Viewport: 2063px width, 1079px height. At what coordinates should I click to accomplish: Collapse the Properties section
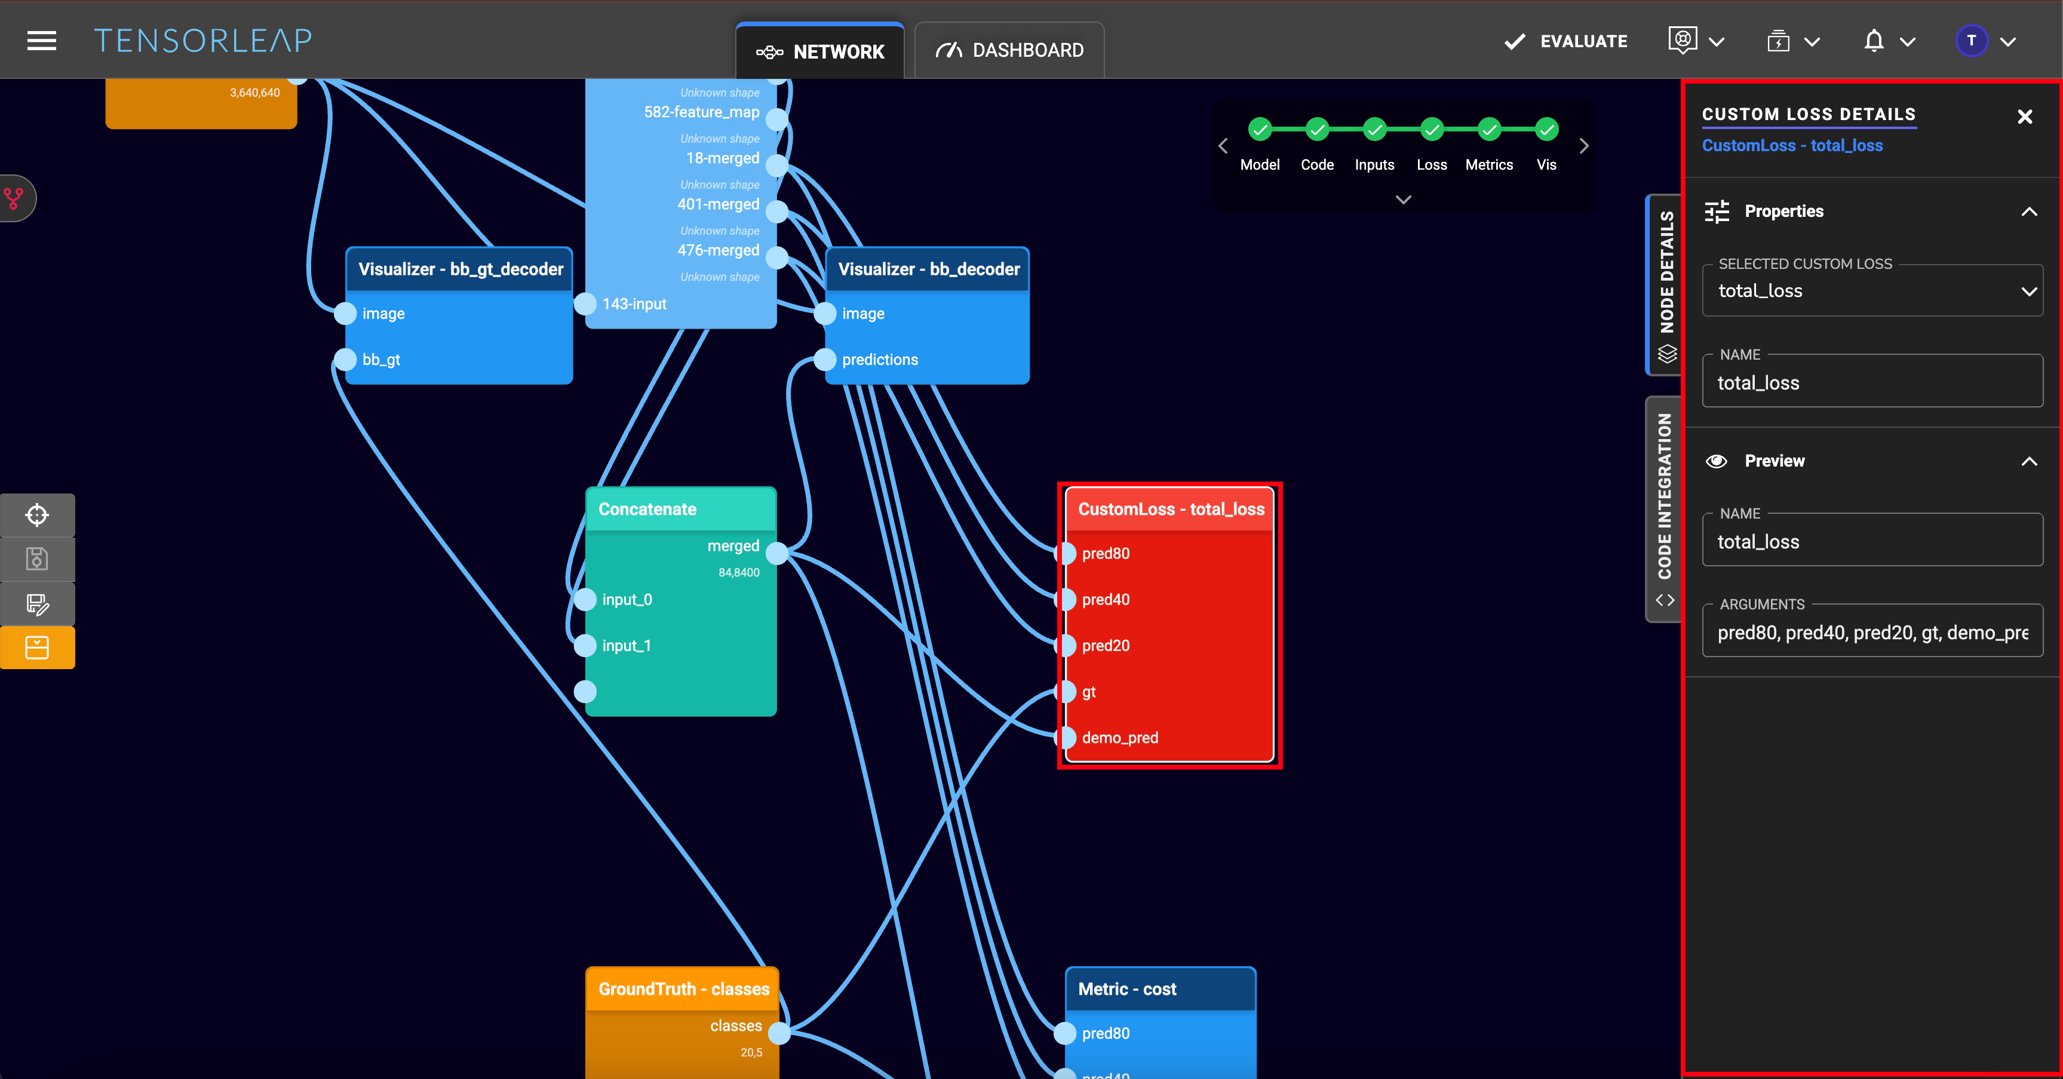click(x=2028, y=211)
